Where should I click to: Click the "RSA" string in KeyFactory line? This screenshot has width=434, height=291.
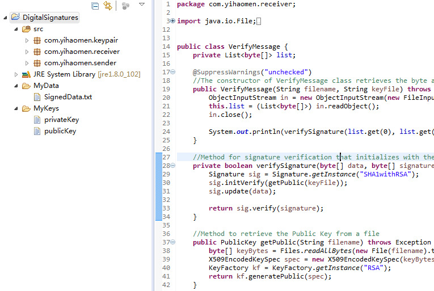point(373,268)
